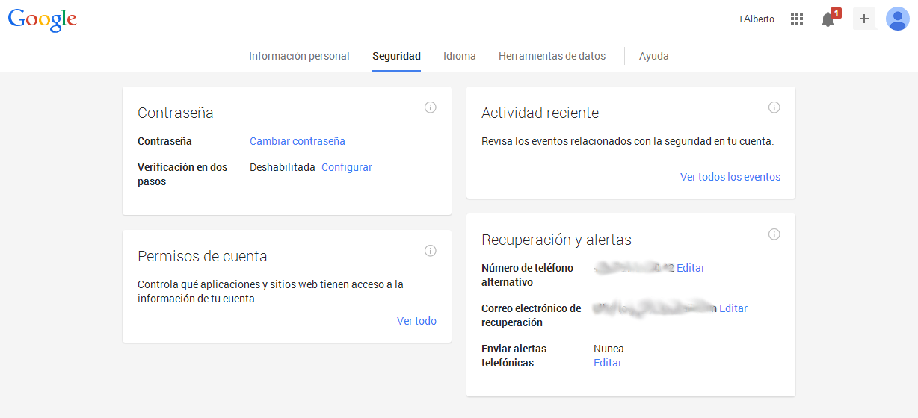The image size is (918, 418).
Task: Show info icon for Actividad reciente card
Action: coord(774,107)
